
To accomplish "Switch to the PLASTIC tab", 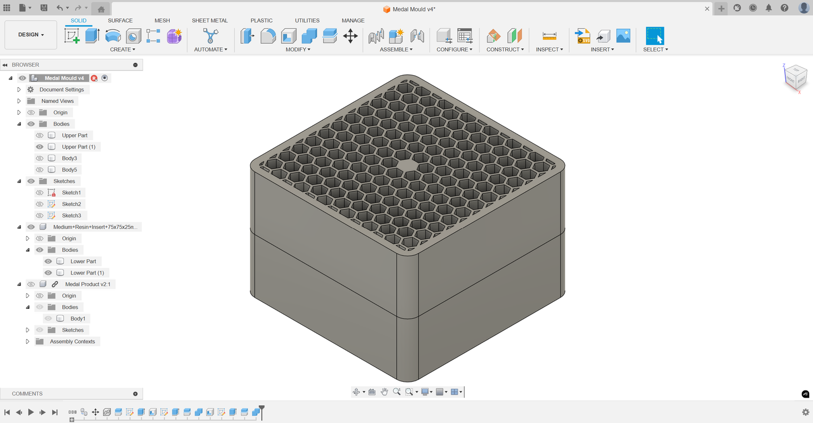I will 261,21.
